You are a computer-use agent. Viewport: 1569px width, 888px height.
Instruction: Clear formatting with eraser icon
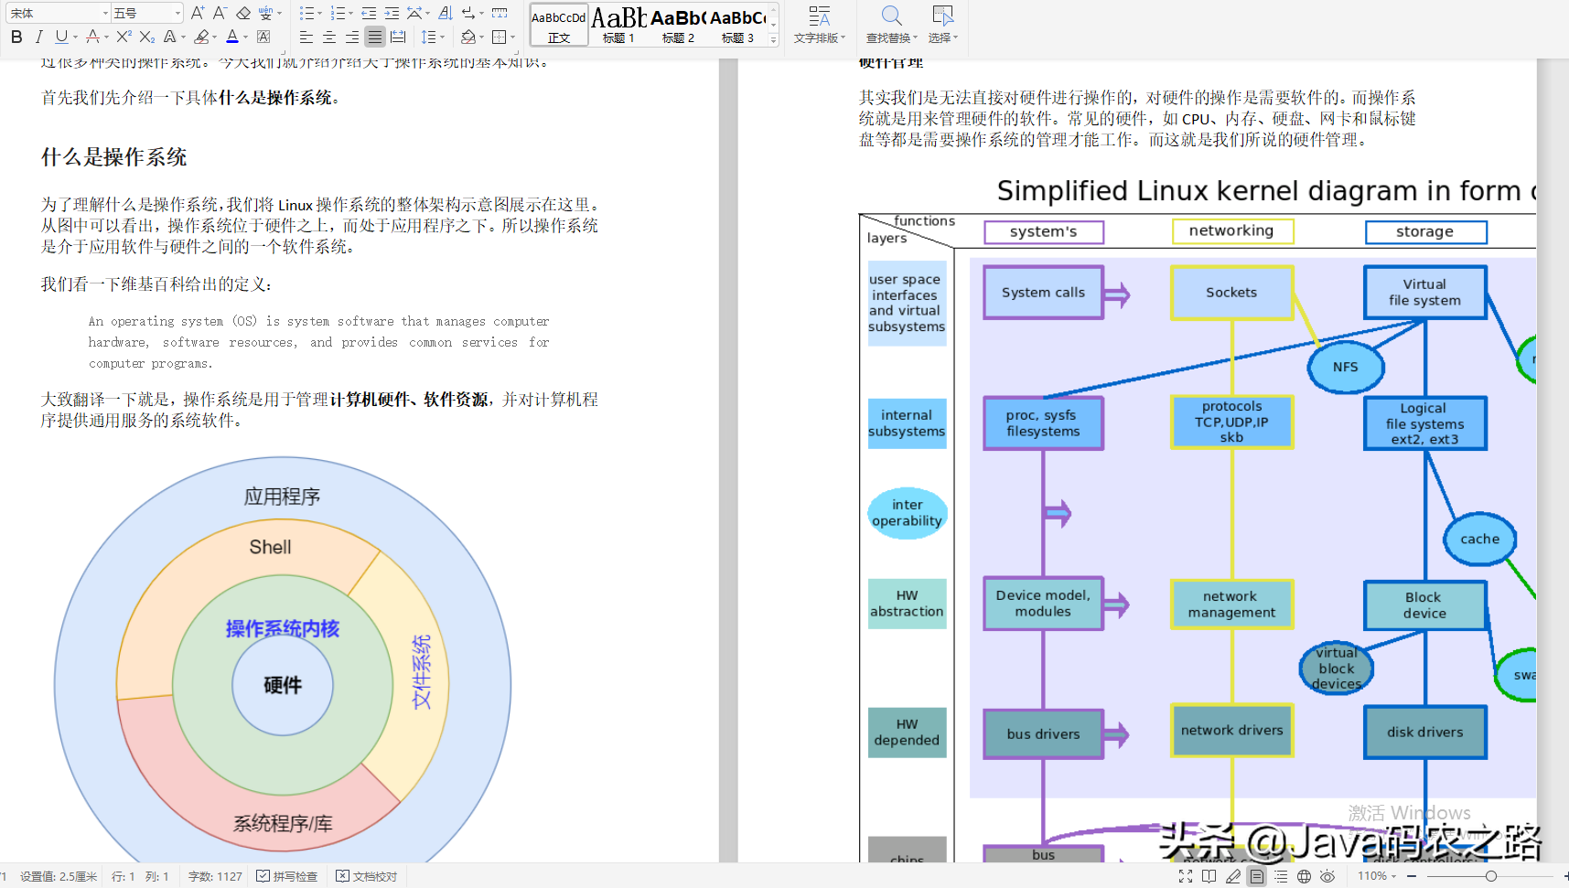point(243,13)
